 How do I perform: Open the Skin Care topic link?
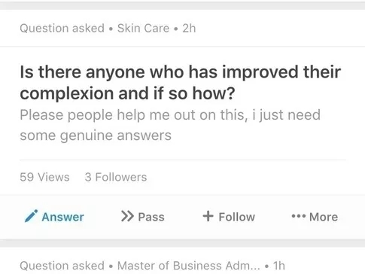click(143, 28)
